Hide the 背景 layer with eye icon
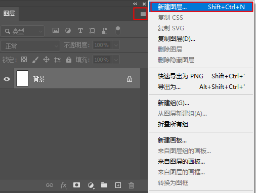The height and width of the screenshot is (193, 256). click(7, 79)
